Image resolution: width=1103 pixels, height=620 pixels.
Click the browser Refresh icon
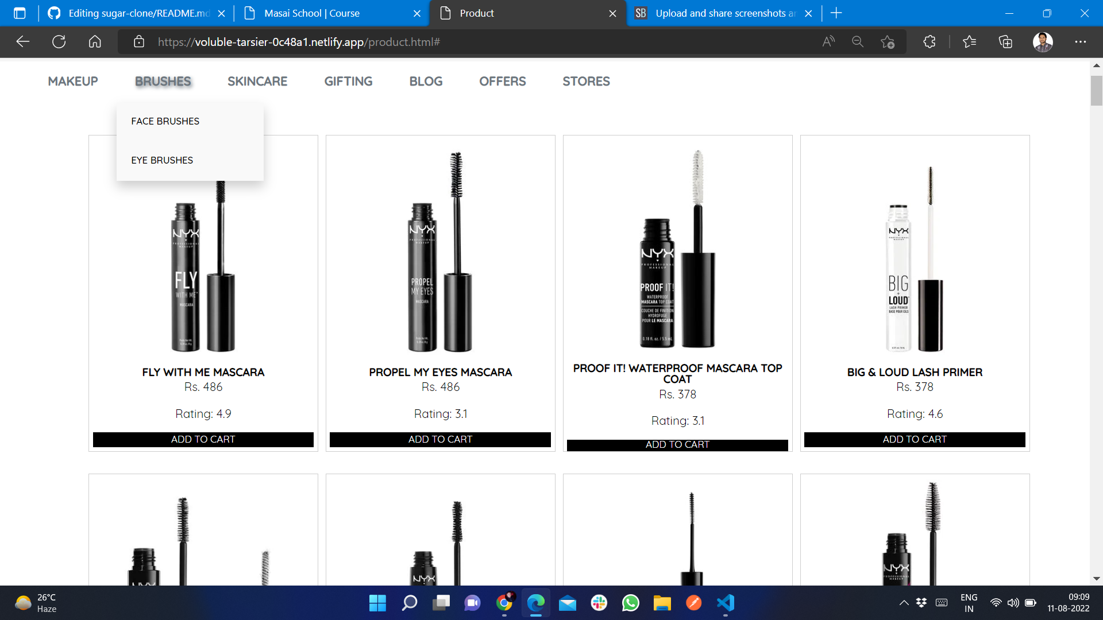(59, 42)
